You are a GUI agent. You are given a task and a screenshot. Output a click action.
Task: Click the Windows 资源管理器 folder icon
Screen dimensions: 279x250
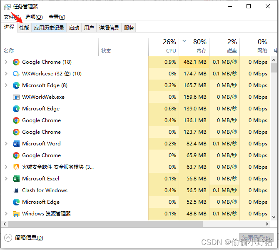(x=16, y=213)
